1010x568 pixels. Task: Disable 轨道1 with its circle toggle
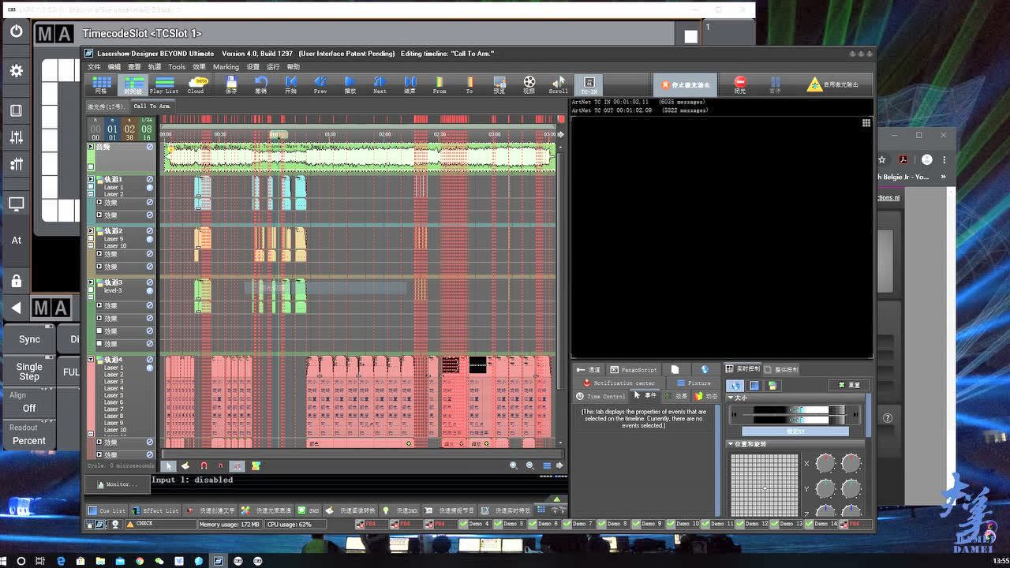[x=150, y=180]
